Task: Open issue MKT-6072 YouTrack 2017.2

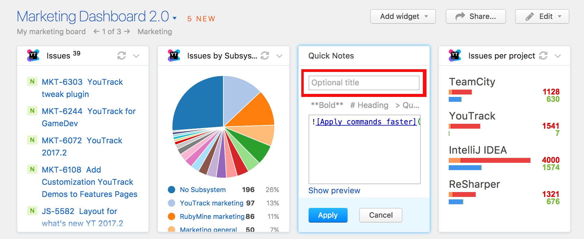Action: tap(82, 147)
